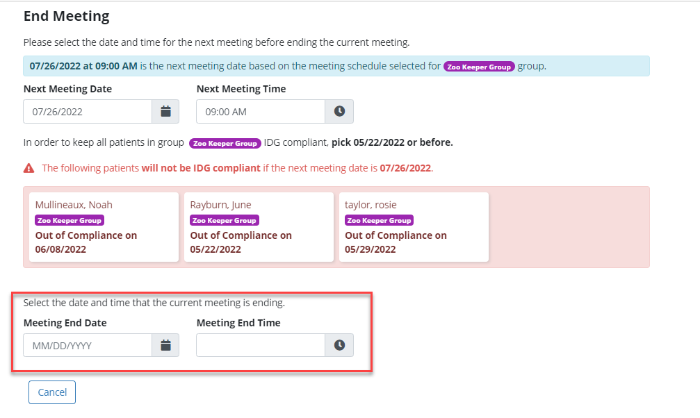Image resolution: width=700 pixels, height=418 pixels.
Task: Click the bold 07/26/2022 at 09:00 AM banner text
Action: (x=83, y=67)
